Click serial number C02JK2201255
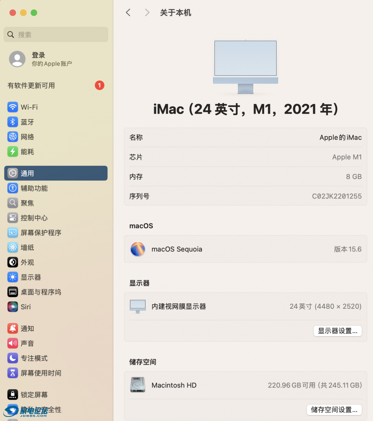 [337, 196]
